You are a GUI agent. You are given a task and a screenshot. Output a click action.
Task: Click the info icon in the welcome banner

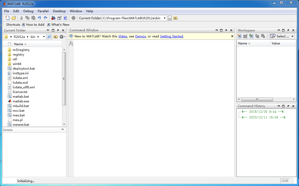click(x=71, y=36)
